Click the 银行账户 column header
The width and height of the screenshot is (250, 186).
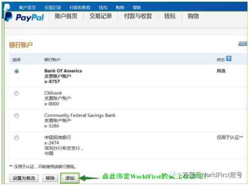(52, 60)
